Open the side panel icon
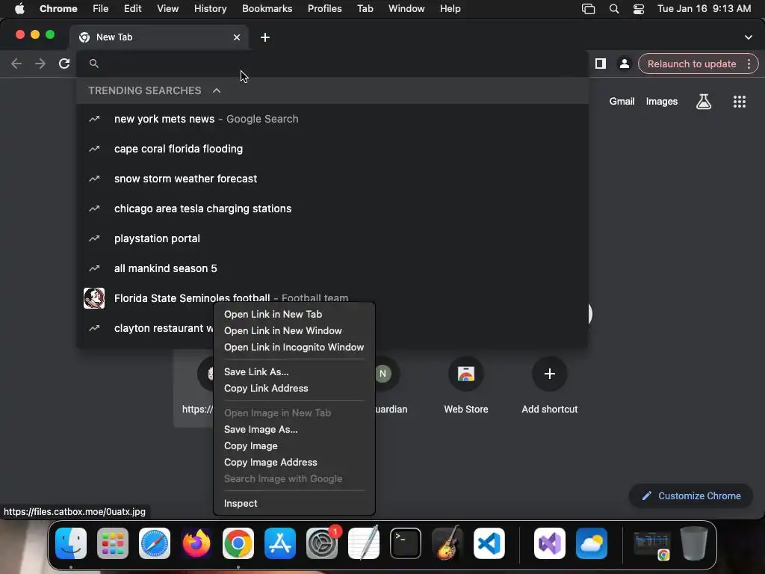Viewport: 765px width, 574px height. click(x=600, y=64)
